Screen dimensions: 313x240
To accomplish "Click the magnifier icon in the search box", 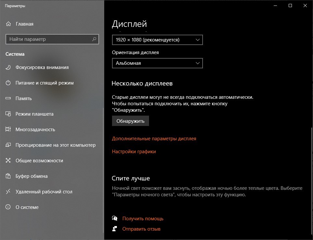I will pyautogui.click(x=94, y=39).
